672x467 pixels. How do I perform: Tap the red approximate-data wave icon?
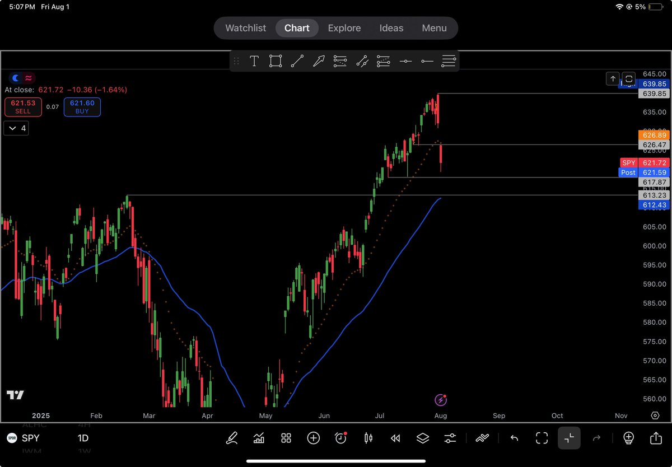click(29, 78)
